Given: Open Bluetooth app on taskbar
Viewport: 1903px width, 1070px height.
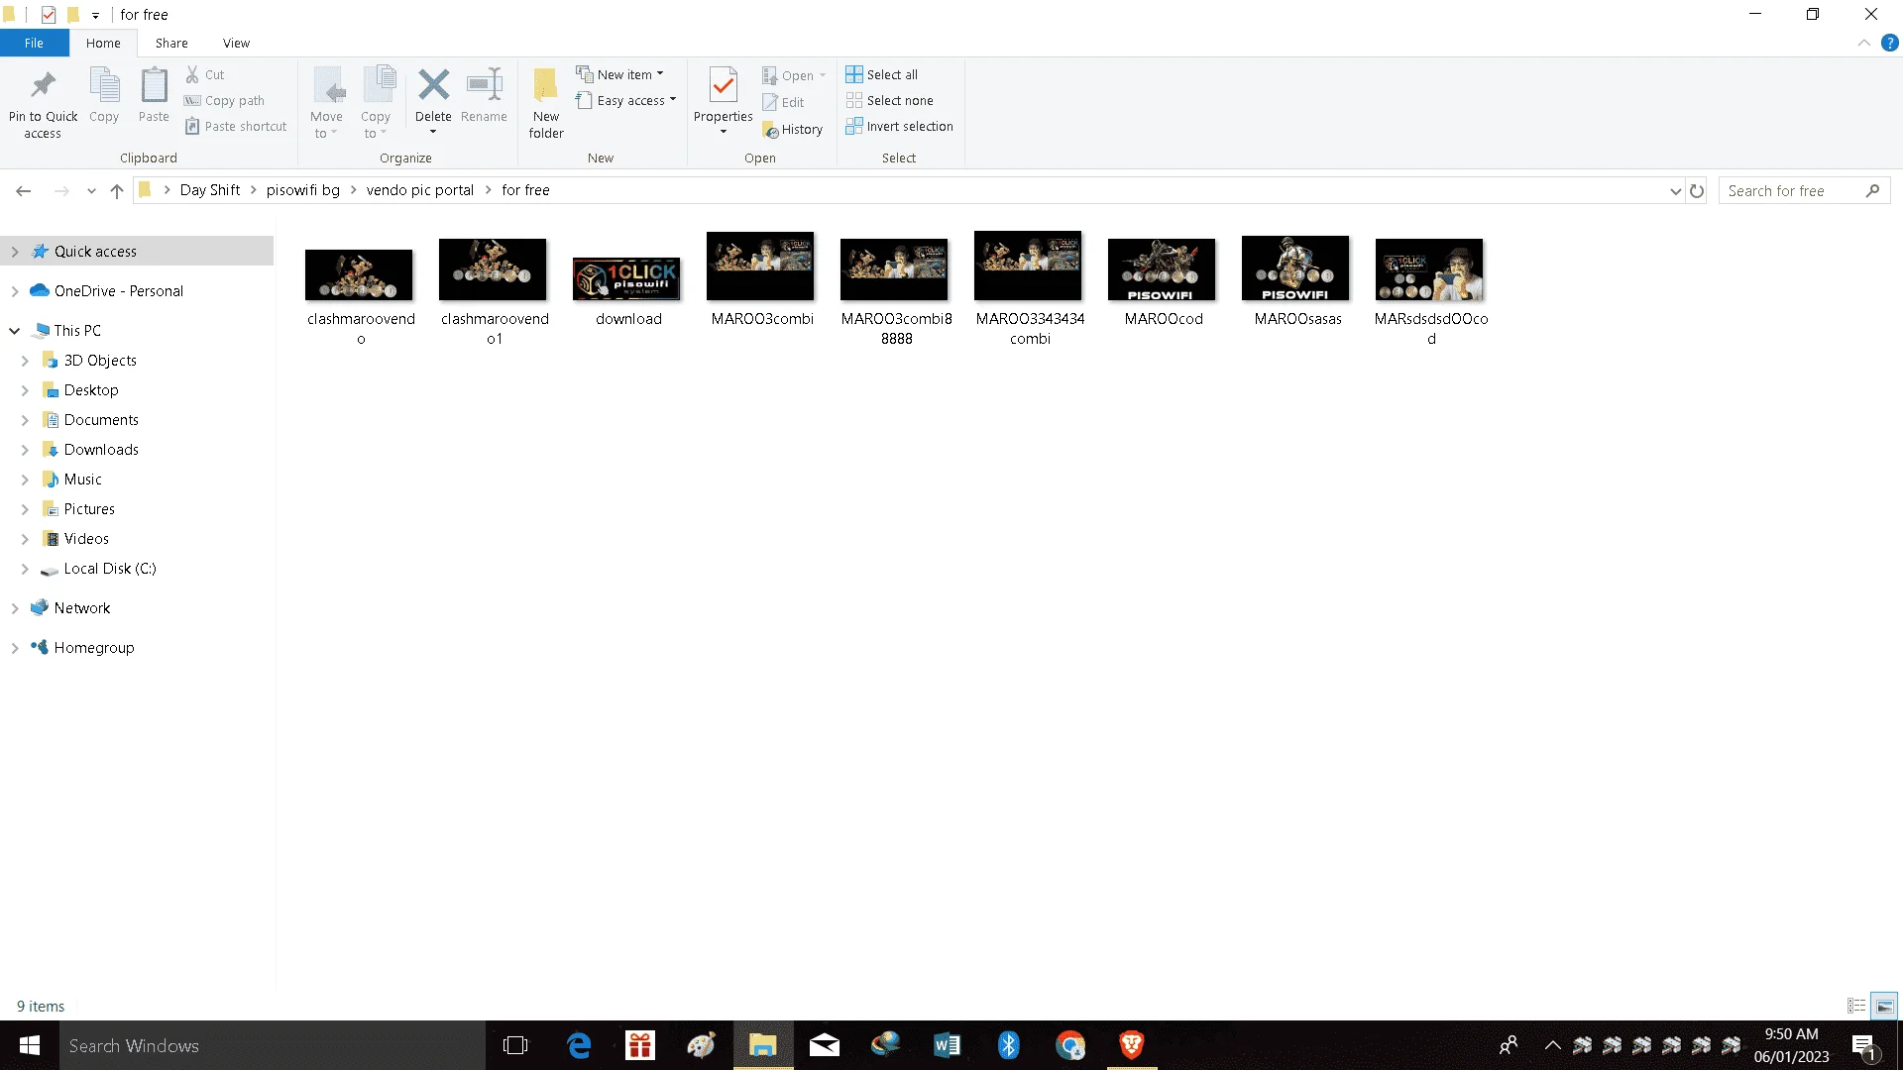Looking at the screenshot, I should 1008,1045.
